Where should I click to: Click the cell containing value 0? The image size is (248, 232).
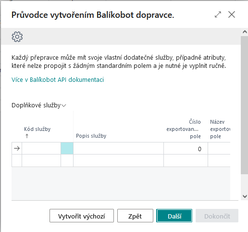pyautogui.click(x=186, y=148)
